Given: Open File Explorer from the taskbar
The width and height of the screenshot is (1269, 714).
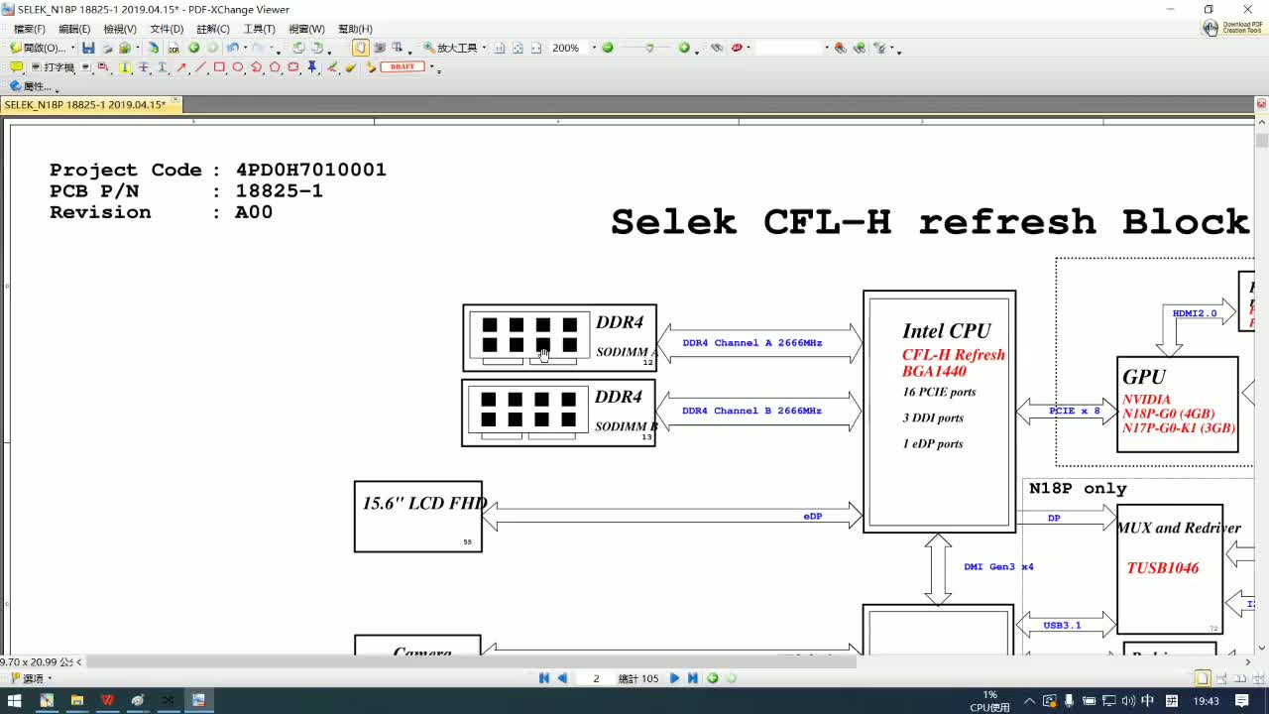Looking at the screenshot, I should pyautogui.click(x=76, y=700).
